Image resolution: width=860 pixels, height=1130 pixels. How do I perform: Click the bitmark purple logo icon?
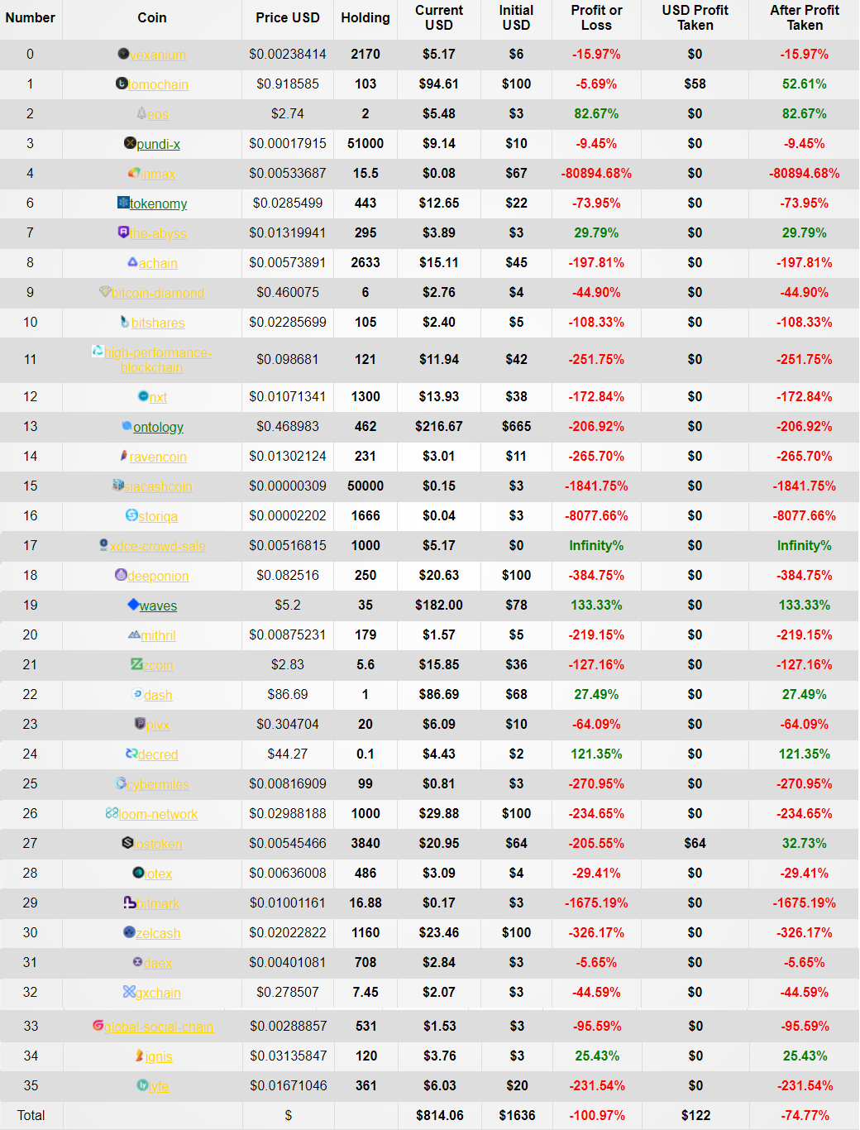click(130, 903)
